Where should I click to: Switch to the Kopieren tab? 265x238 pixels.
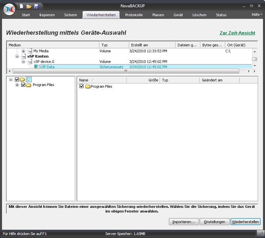(x=47, y=15)
